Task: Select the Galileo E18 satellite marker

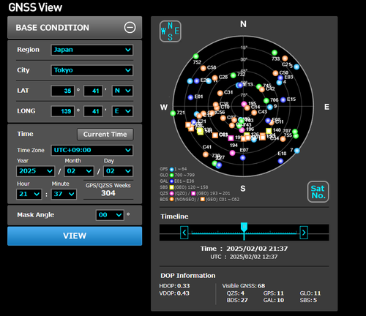Action: click(x=280, y=161)
